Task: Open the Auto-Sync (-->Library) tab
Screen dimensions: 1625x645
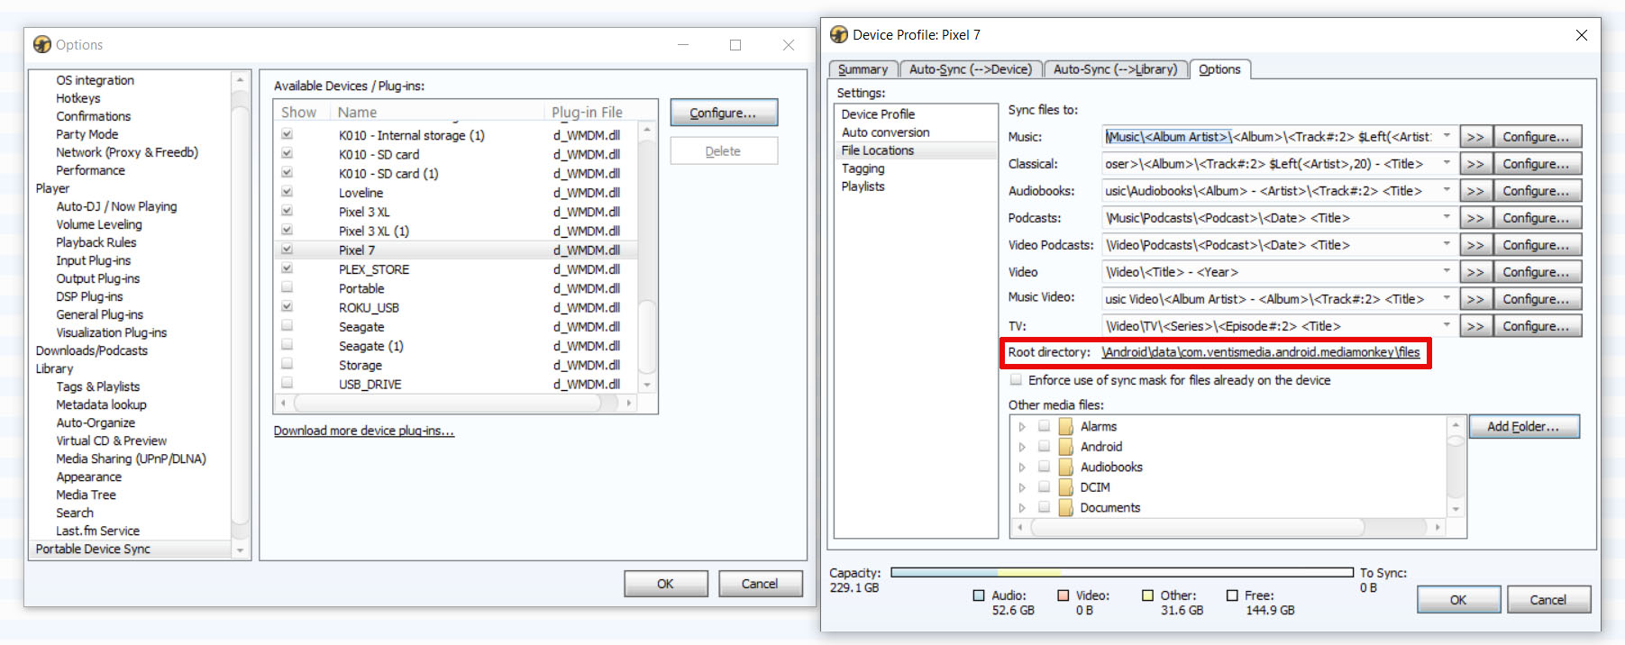Action: point(1115,69)
